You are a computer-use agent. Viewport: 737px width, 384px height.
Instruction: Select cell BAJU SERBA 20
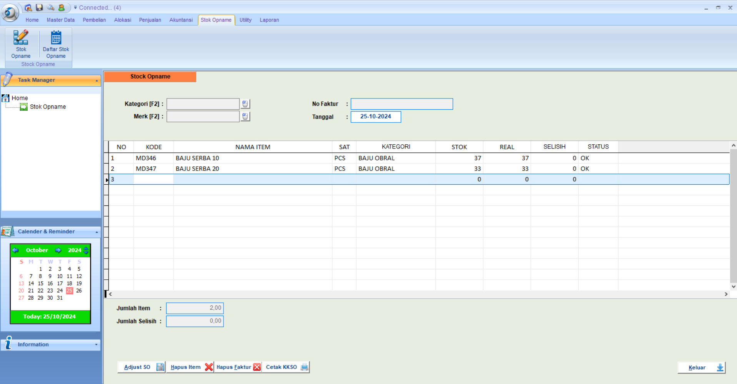tap(253, 169)
